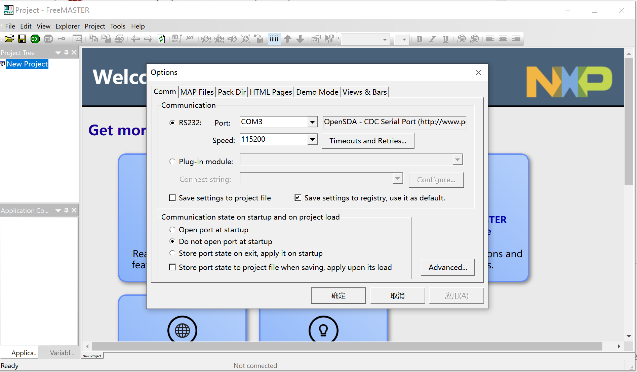Toggle Bold formatting in the toolbar
637x372 pixels.
click(x=419, y=39)
